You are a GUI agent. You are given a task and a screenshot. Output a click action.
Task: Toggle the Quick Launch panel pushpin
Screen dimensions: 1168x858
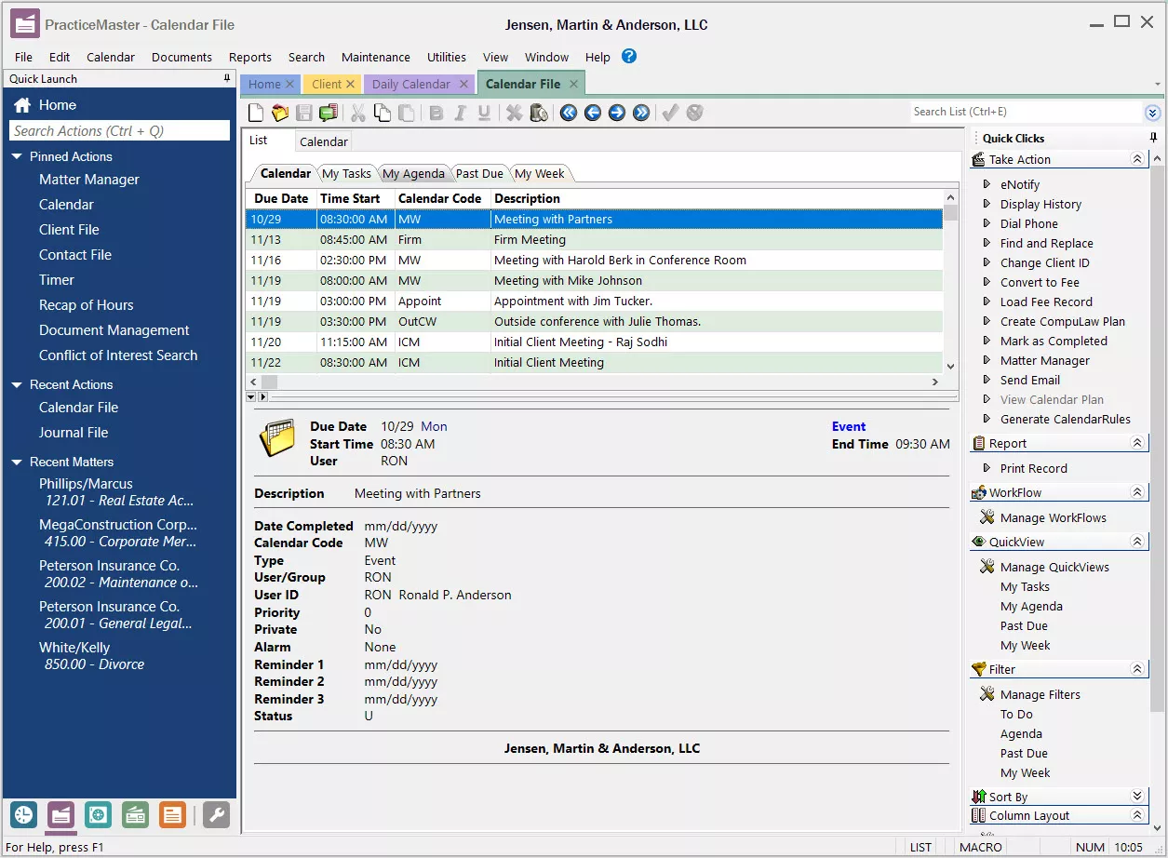[226, 78]
